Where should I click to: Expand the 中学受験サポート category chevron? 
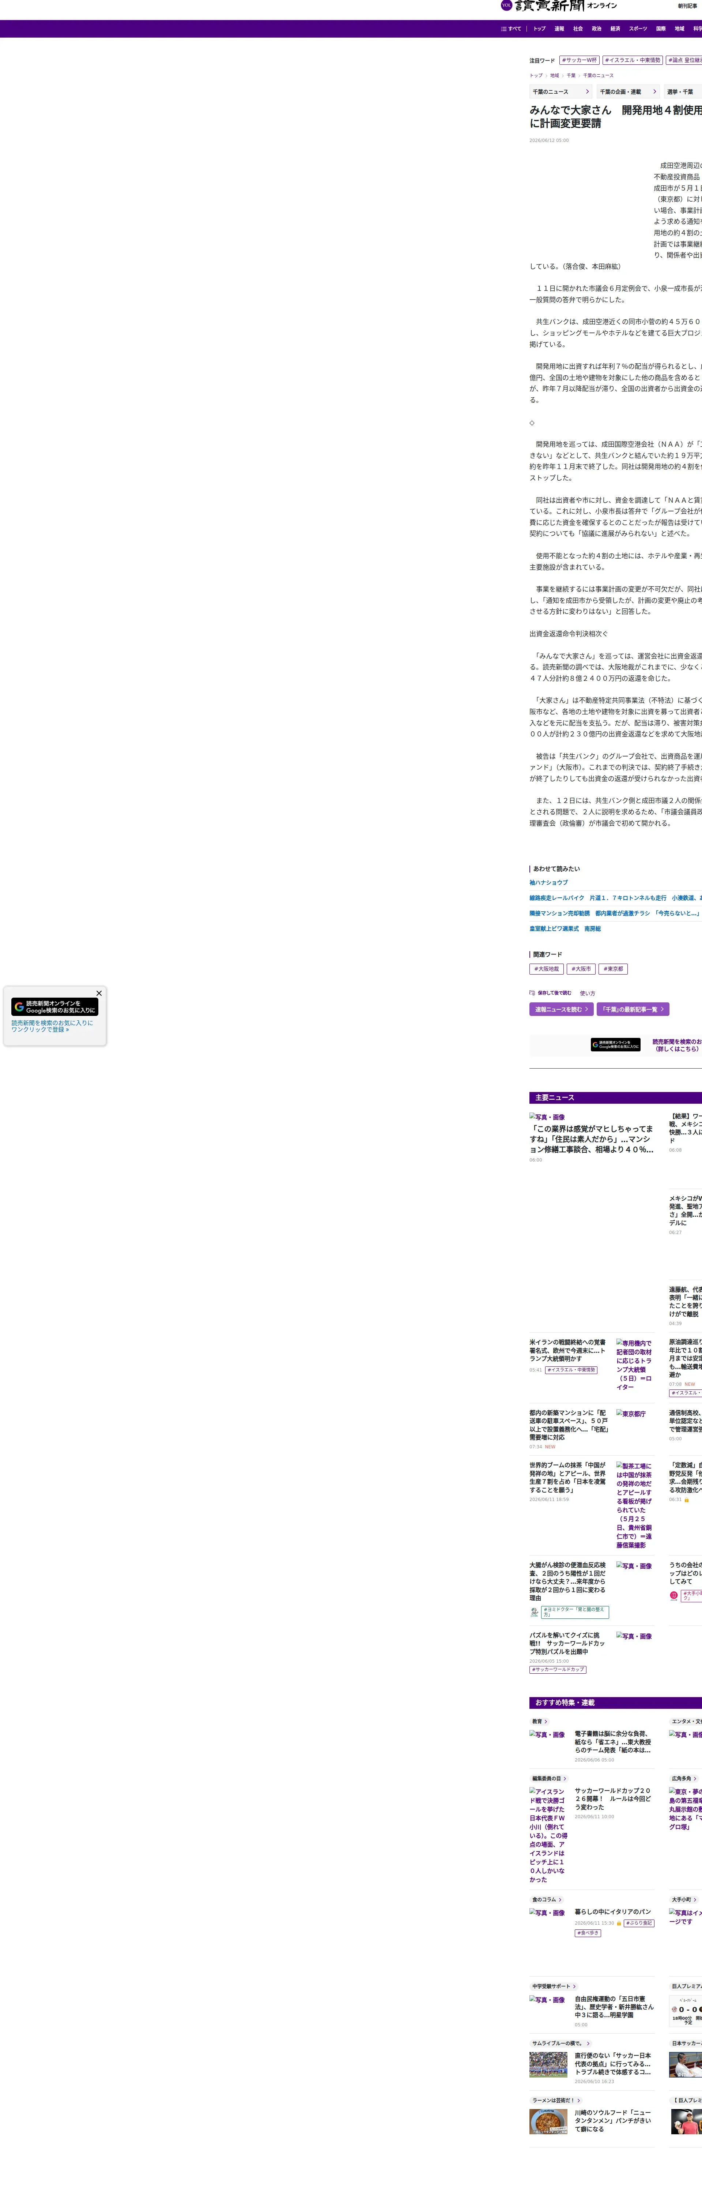[x=574, y=1986]
